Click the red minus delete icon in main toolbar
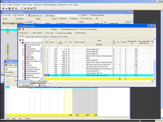 (6, 8)
